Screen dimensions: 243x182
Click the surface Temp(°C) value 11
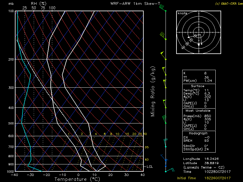click(207, 90)
